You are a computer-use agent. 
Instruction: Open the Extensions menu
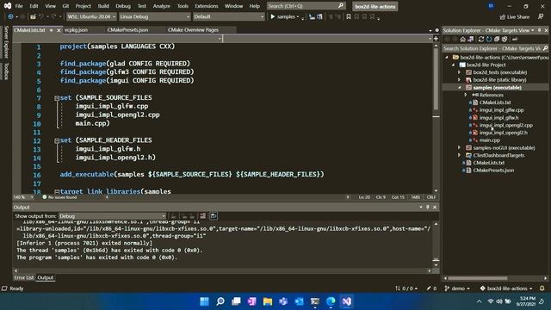pos(207,6)
